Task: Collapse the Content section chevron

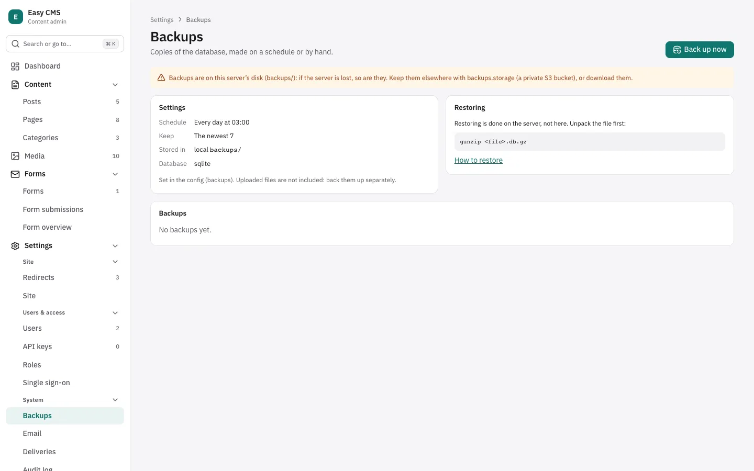Action: (115, 85)
